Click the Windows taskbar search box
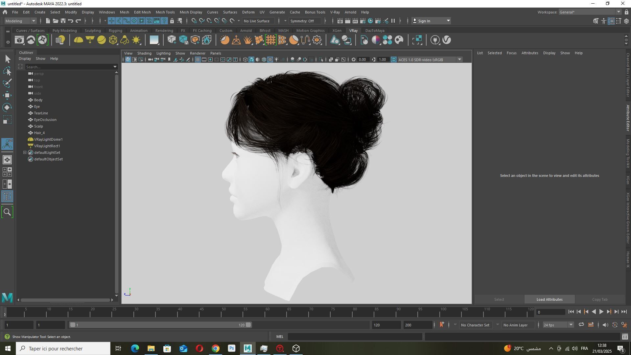This screenshot has height=355, width=631. click(63, 348)
